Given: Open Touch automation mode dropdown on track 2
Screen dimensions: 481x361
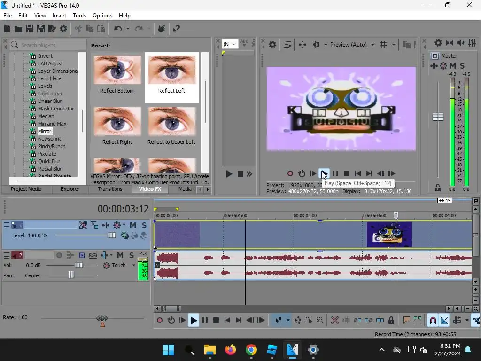Looking at the screenshot, I should (134, 265).
